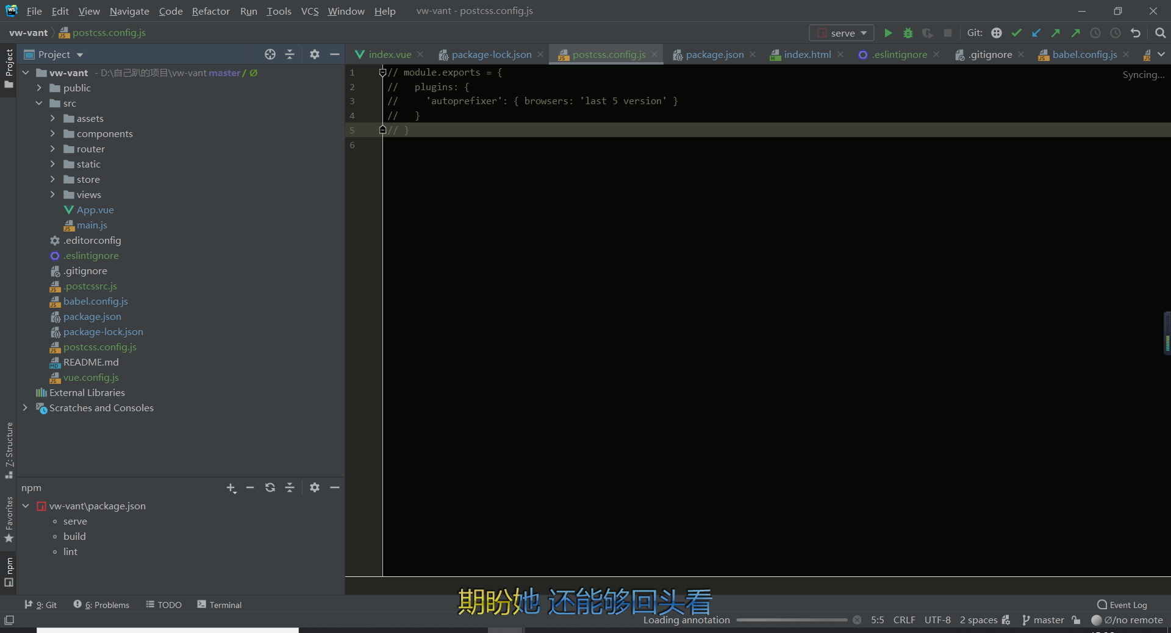Screen dimensions: 1171x633
Task: Open the VCS menu
Action: [310, 11]
